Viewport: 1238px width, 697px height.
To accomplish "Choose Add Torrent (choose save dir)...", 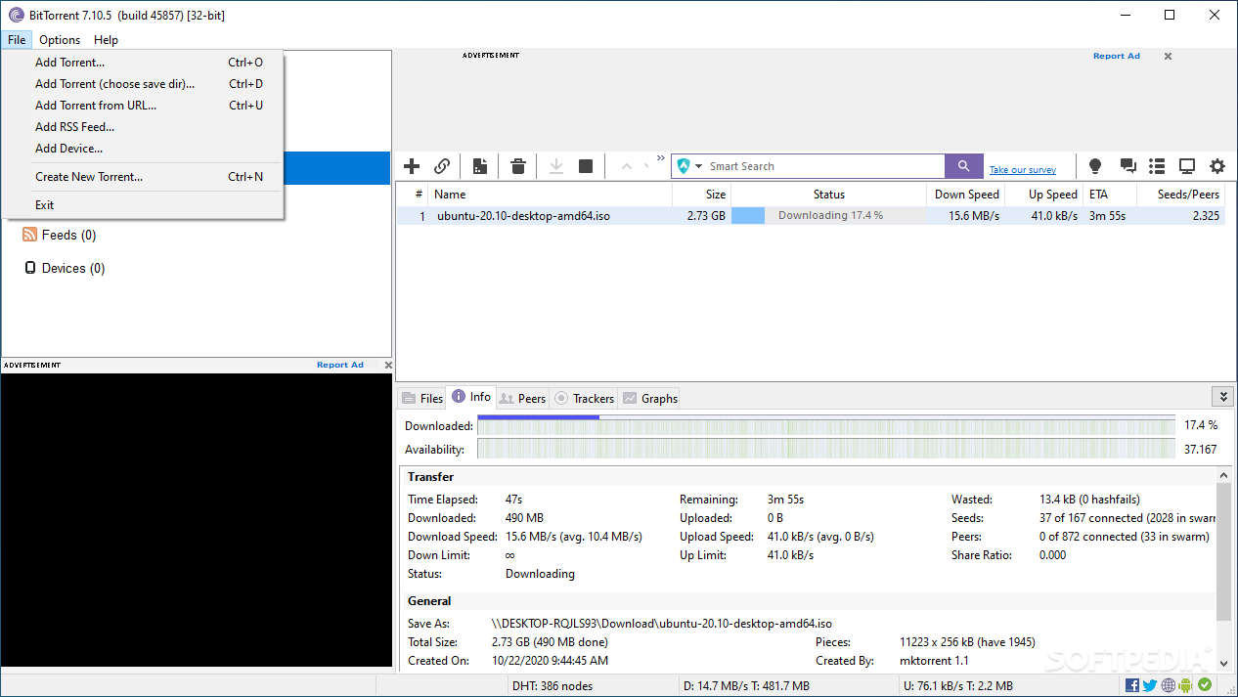I will click(x=143, y=84).
